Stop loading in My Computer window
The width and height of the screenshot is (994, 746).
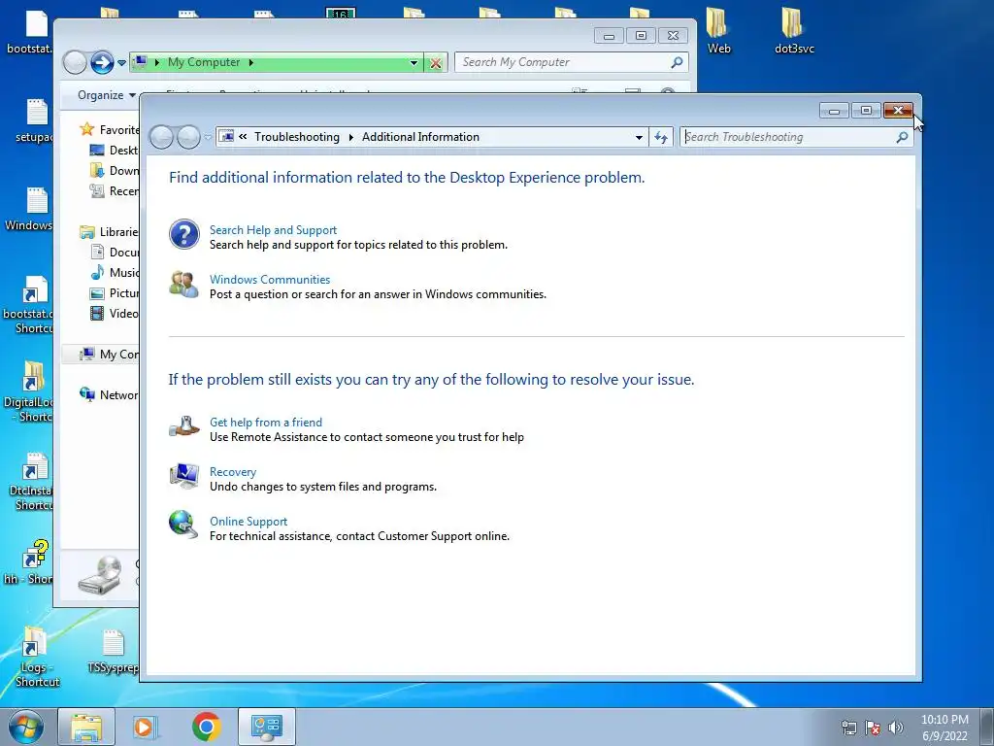point(436,63)
